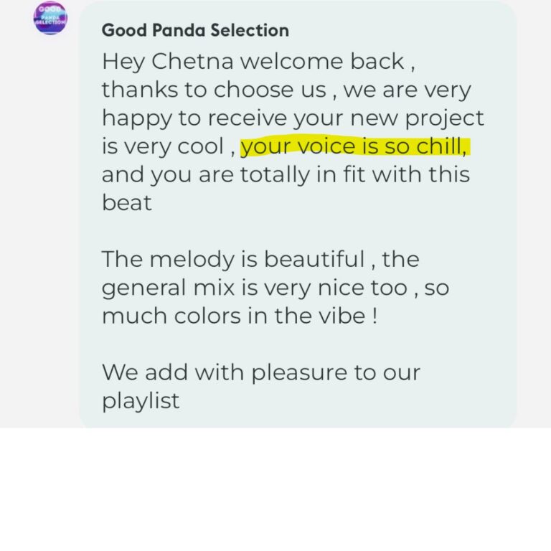The height and width of the screenshot is (551, 551).
Task: Click the word 'Selection' in the sender title
Action: (x=250, y=30)
